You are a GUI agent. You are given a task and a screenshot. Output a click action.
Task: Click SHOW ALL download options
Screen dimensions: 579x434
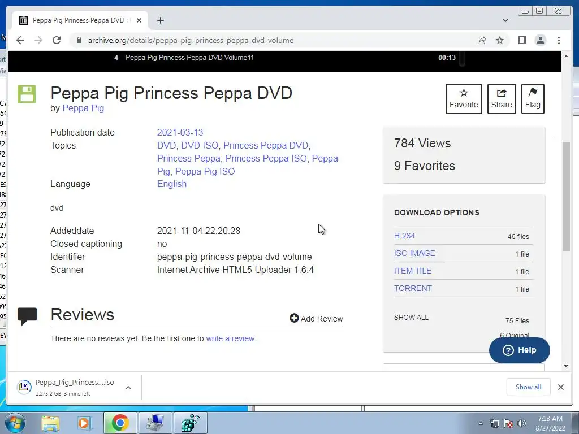tap(411, 318)
